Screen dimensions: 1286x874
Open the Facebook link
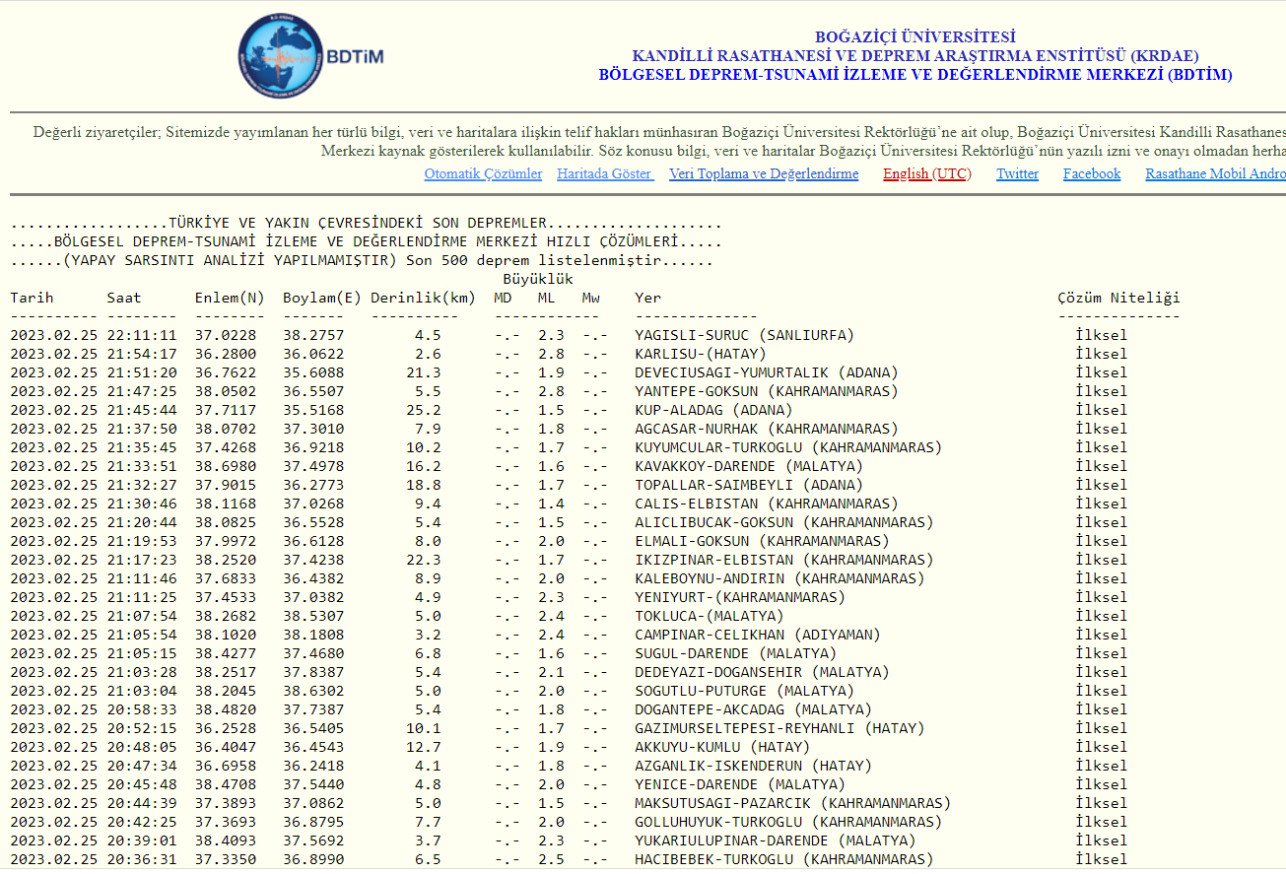click(x=1092, y=174)
